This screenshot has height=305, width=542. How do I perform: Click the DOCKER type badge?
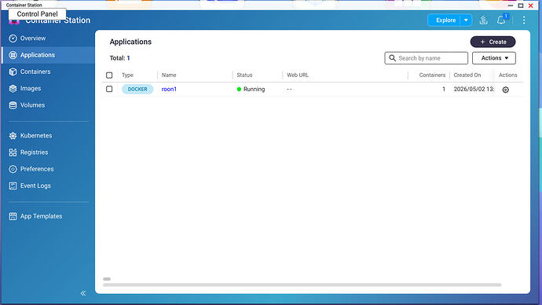coord(137,89)
